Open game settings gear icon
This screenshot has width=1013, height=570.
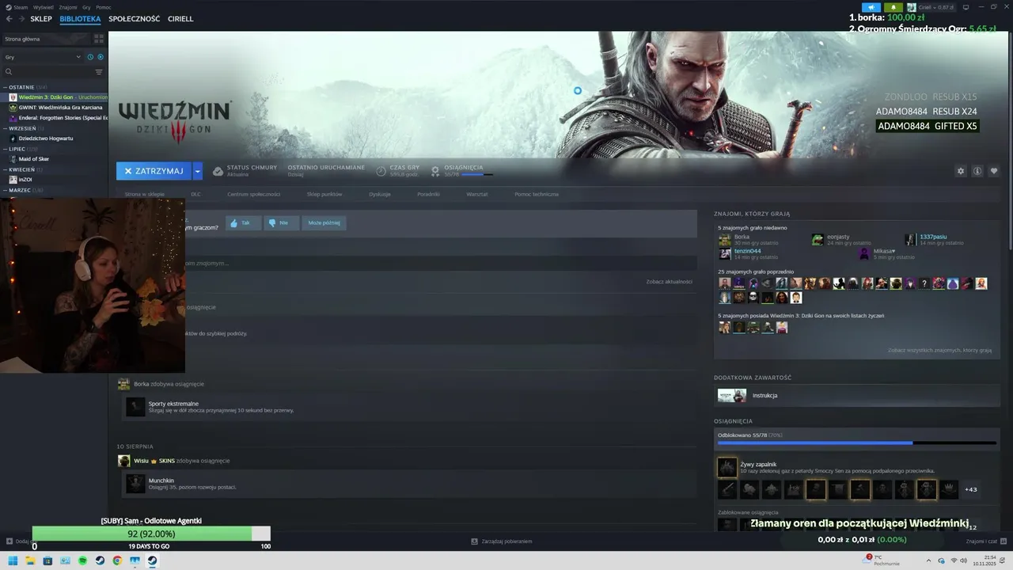point(961,171)
